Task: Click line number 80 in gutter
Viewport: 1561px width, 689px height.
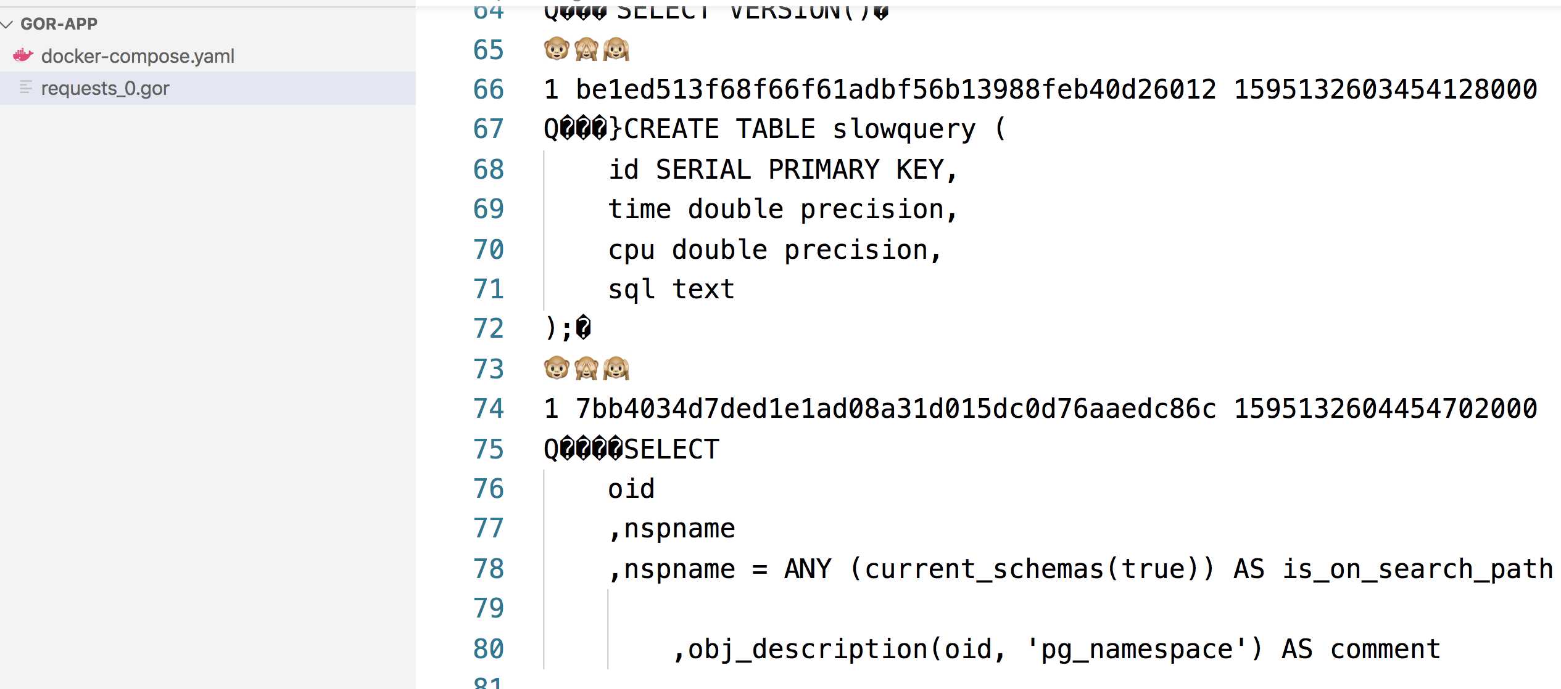Action: point(488,649)
